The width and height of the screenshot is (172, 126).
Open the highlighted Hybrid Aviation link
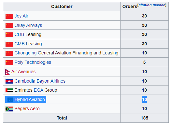[30, 99]
